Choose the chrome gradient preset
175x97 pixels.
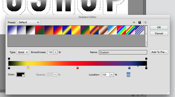point(112,30)
